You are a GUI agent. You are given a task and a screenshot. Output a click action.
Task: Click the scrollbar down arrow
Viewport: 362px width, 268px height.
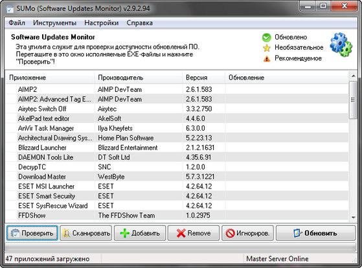coord(353,218)
